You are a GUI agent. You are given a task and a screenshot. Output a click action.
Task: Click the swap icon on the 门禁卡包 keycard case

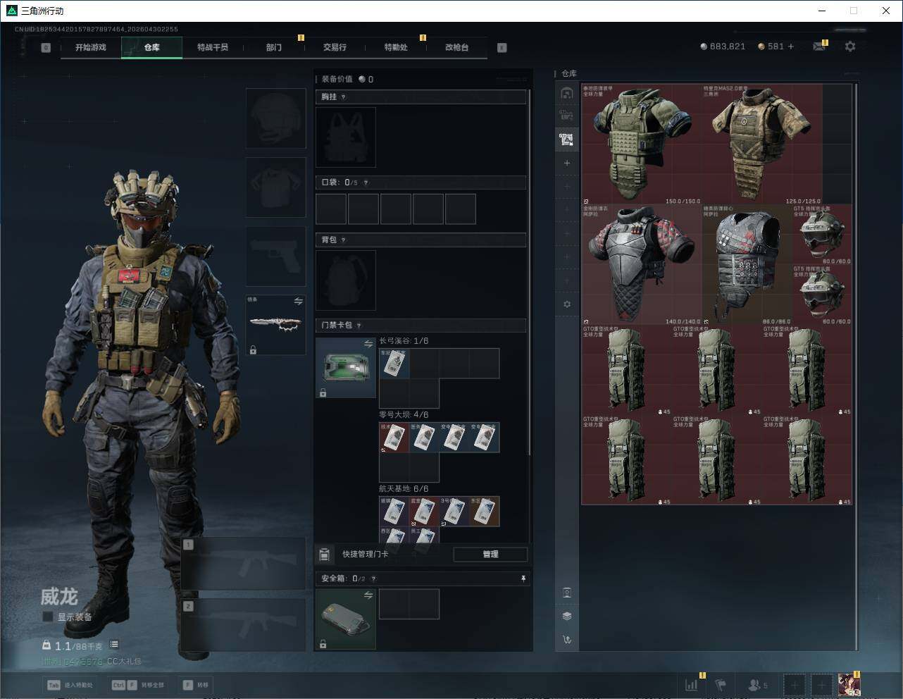(368, 344)
